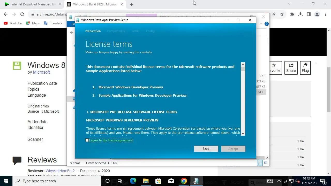Click the Back button in Setup
Viewport: 331px width, 186px height.
coord(206,149)
